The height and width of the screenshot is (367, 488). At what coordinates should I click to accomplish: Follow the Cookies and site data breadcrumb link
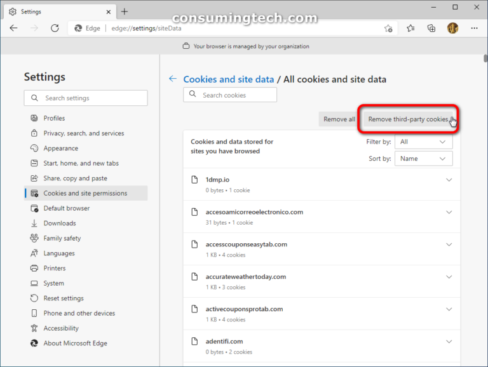(229, 79)
